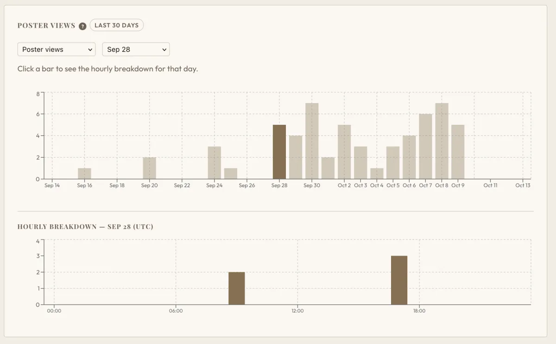Click the Sep 26 axis label
556x344 pixels.
click(x=247, y=185)
